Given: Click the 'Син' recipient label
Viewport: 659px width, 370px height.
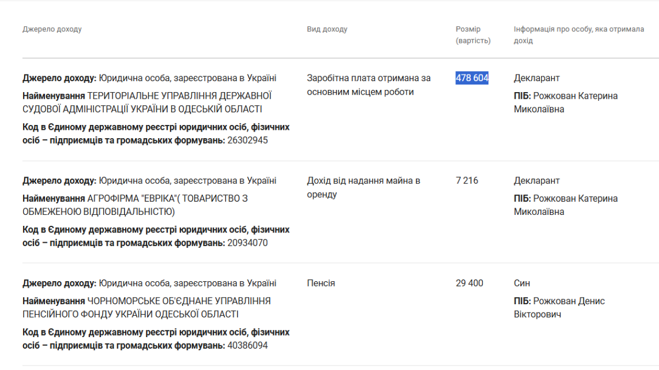Looking at the screenshot, I should pyautogui.click(x=522, y=283).
